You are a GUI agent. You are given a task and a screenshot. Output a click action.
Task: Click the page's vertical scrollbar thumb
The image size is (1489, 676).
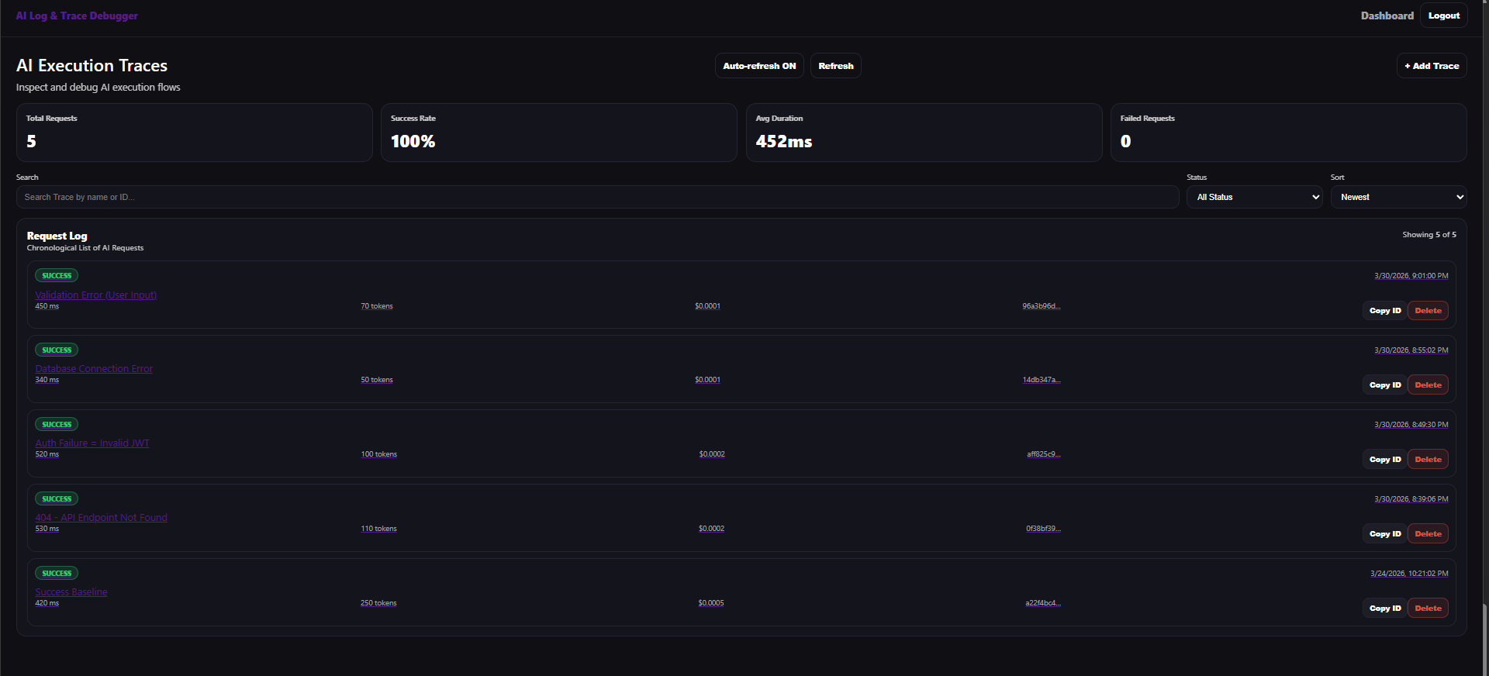(1484, 640)
